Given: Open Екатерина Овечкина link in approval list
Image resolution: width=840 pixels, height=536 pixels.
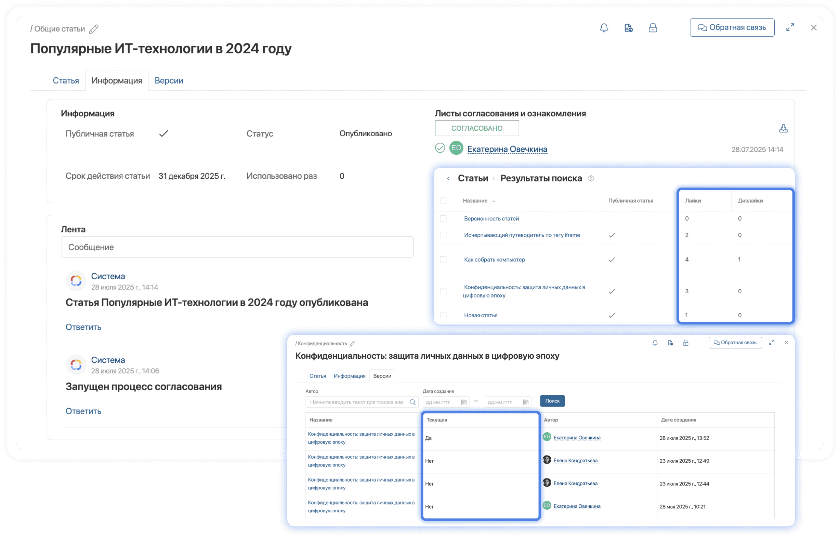Looking at the screenshot, I should click(x=507, y=149).
